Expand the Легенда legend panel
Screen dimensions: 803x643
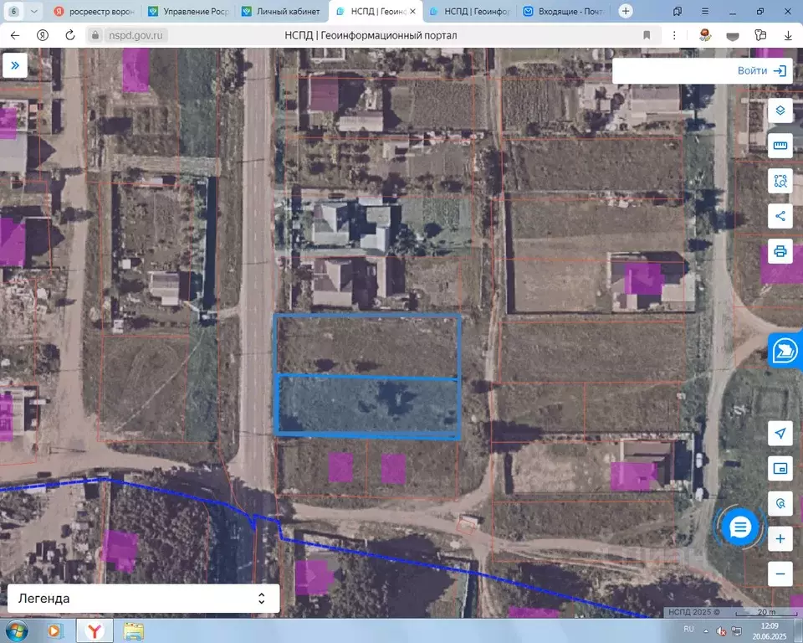[x=143, y=599]
